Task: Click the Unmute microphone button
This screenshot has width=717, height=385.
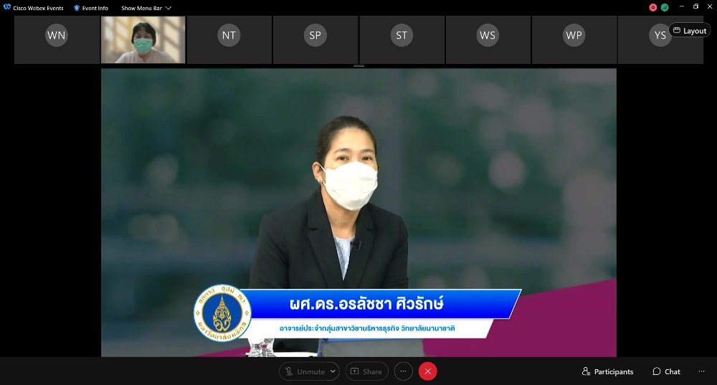Action: click(305, 371)
